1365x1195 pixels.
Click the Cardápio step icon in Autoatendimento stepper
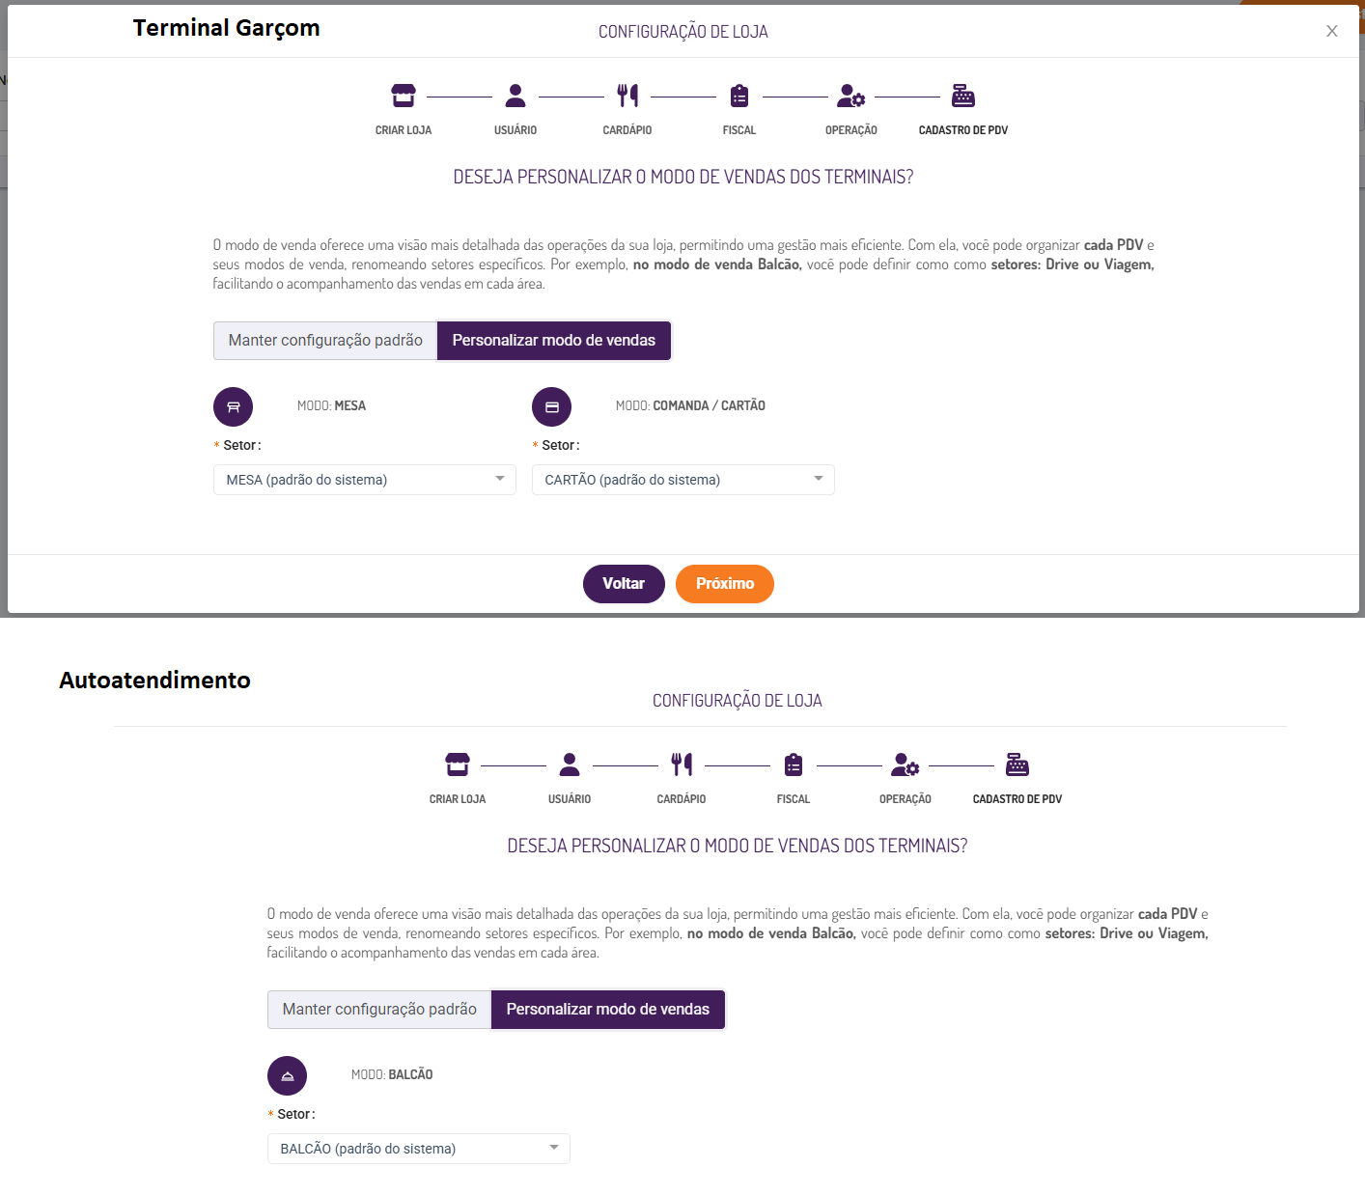pyautogui.click(x=682, y=764)
